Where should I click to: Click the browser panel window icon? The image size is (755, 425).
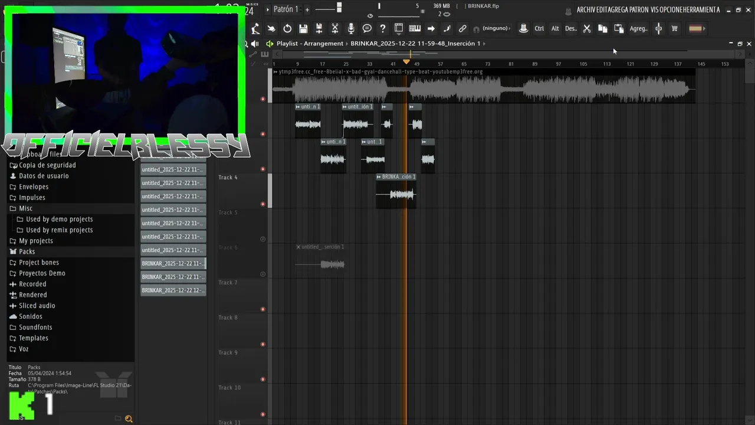pyautogui.click(x=399, y=28)
